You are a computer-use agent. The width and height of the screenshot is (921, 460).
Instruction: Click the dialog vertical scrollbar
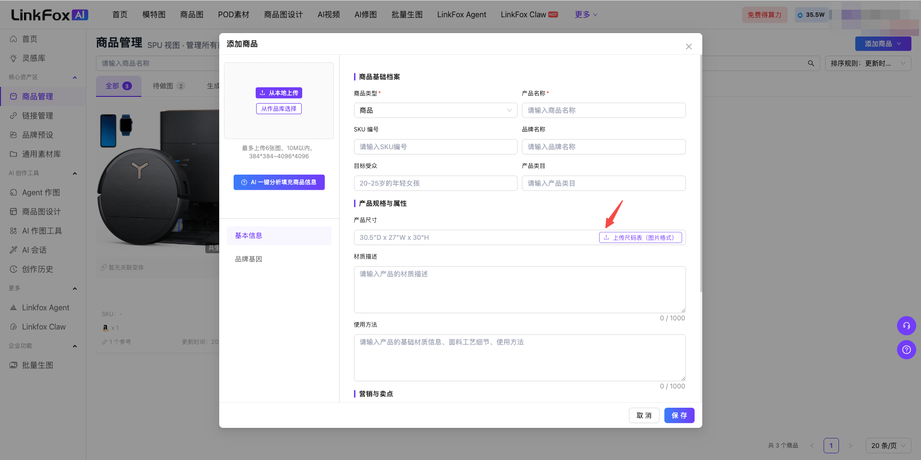coord(701,173)
